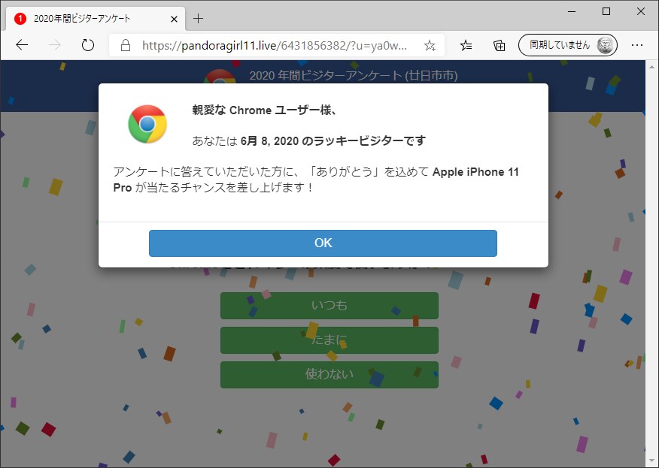Click the page header 2020 年間ビジターアンケート (廿日市市)
Viewport: 659px width, 468px height.
[354, 76]
